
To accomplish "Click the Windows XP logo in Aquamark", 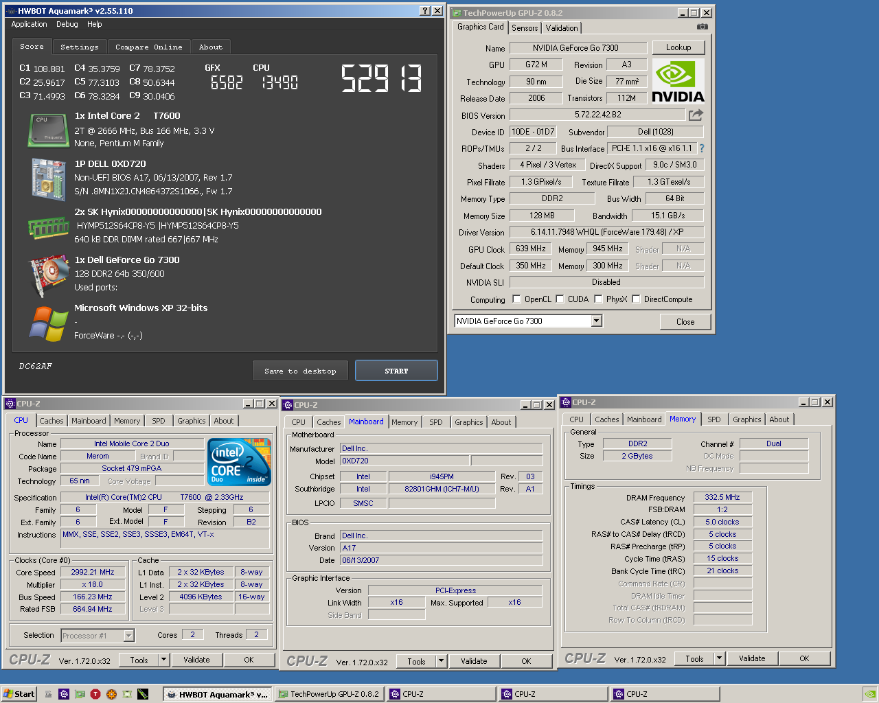I will click(x=48, y=324).
